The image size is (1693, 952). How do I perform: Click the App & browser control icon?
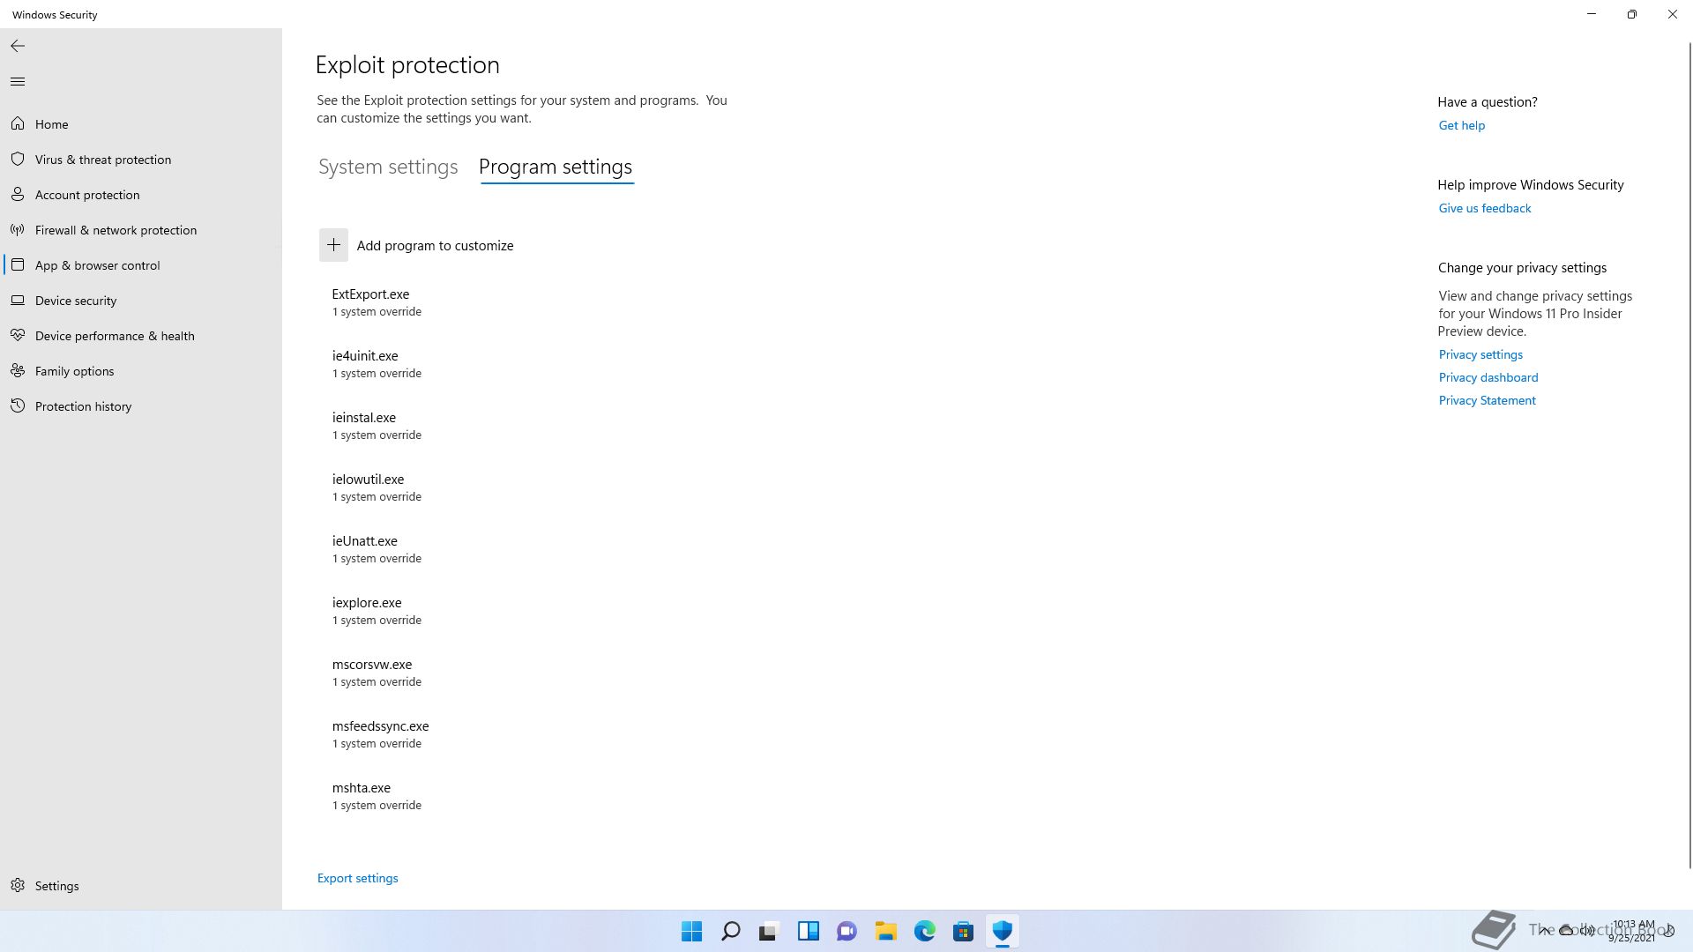tap(18, 265)
